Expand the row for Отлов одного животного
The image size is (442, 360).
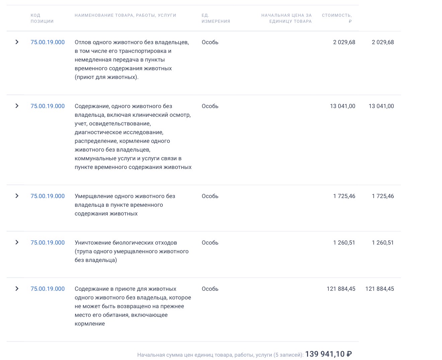coord(17,42)
